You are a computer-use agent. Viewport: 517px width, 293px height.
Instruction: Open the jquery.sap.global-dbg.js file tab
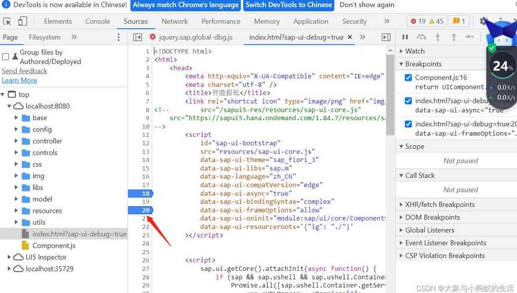coord(196,37)
